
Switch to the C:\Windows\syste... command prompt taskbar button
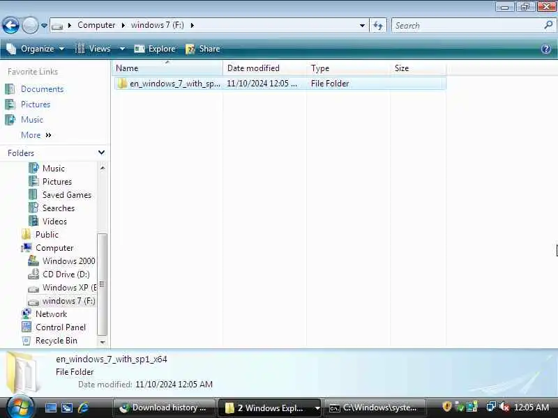coord(375,408)
